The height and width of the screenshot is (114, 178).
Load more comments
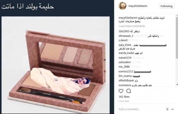132,26
